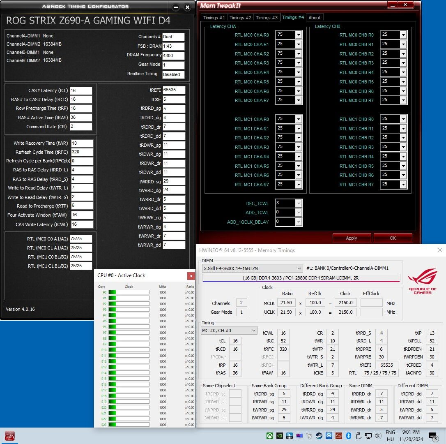Click the Apply button in Mem TweakIt
446x444 pixels.
352,238
